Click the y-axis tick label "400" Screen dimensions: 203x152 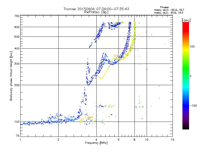[x=17, y=49]
